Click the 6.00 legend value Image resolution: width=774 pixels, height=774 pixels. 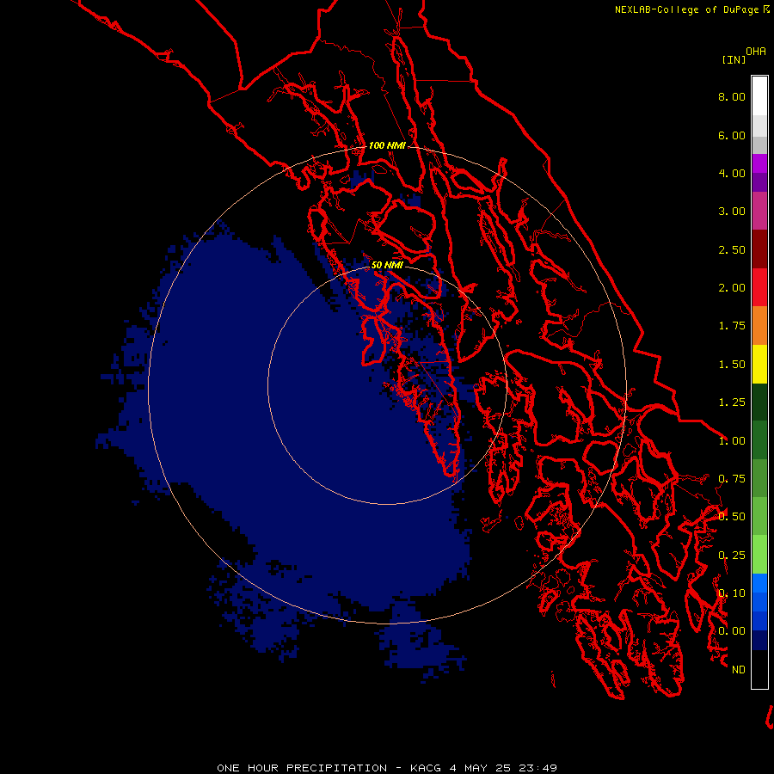pos(732,135)
